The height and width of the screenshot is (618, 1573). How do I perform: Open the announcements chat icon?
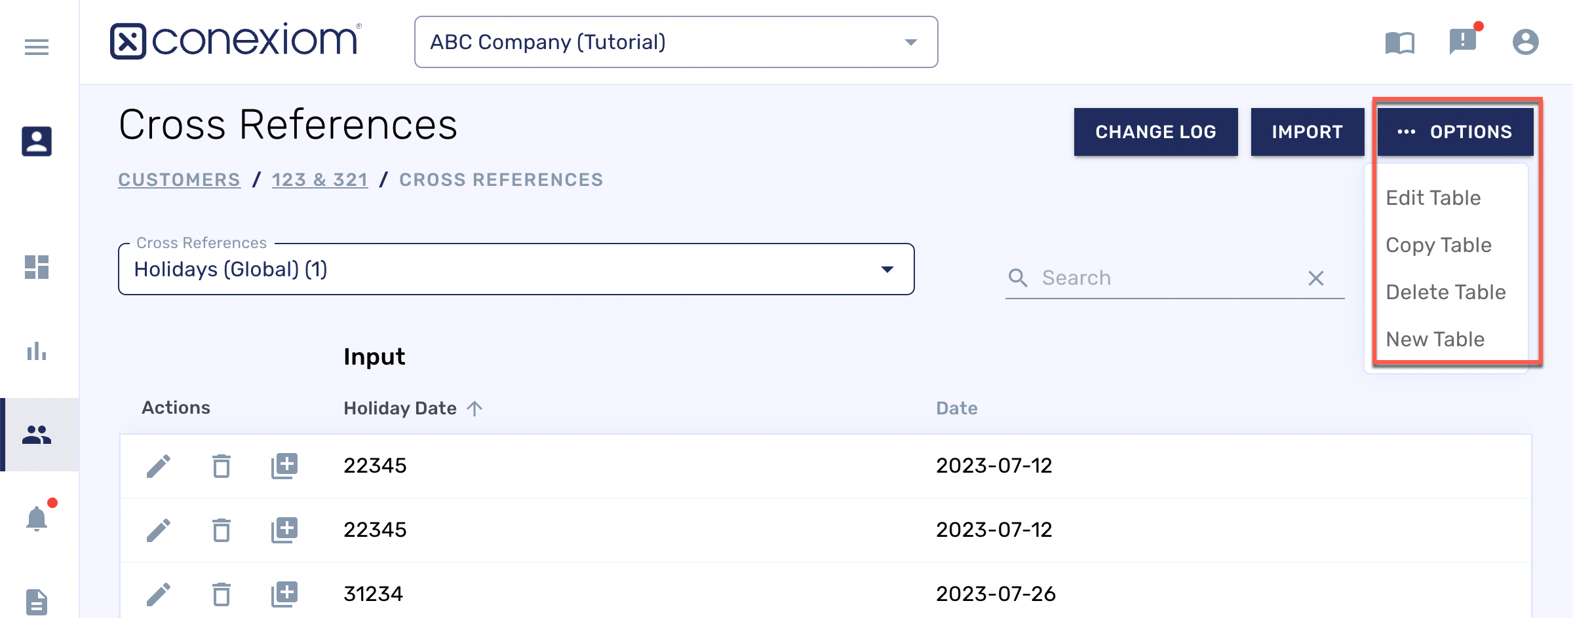coord(1462,42)
